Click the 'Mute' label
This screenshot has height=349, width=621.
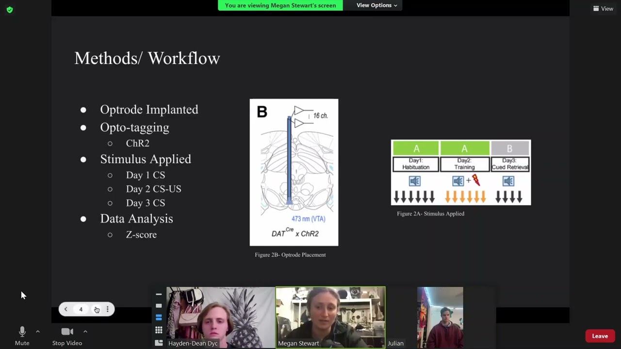tap(22, 343)
